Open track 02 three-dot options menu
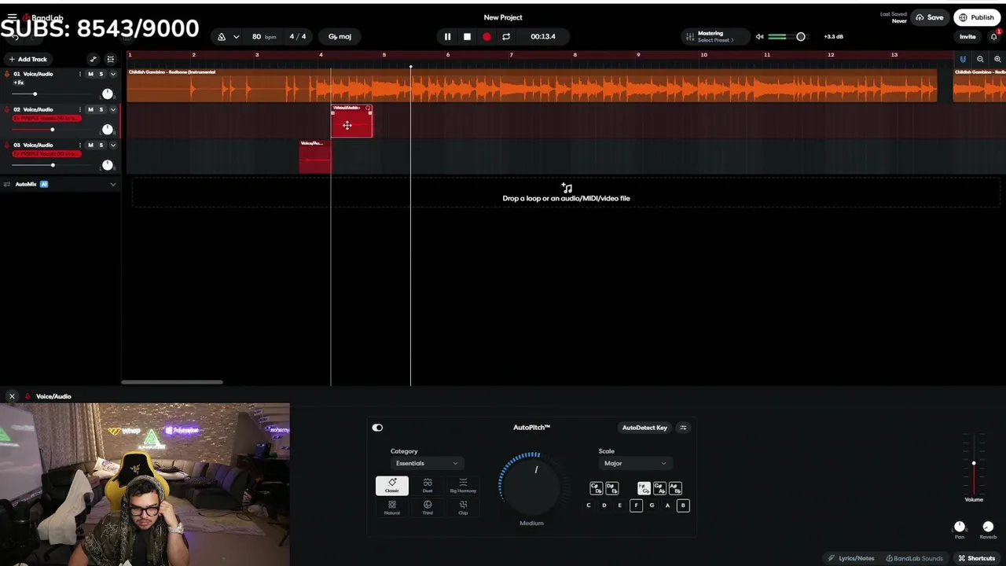This screenshot has width=1006, height=566. tap(80, 109)
